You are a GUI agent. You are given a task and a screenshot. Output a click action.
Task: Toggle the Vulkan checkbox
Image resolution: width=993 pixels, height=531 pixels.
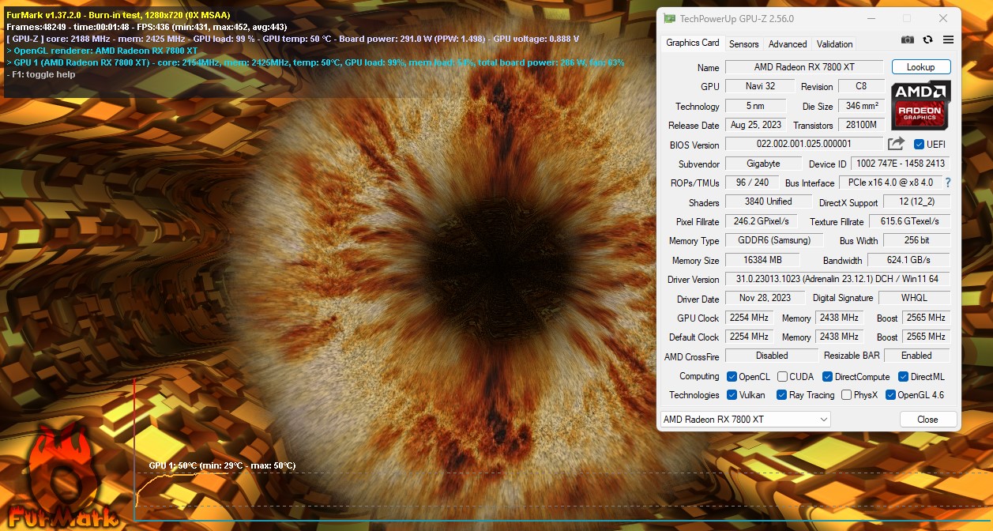click(732, 395)
